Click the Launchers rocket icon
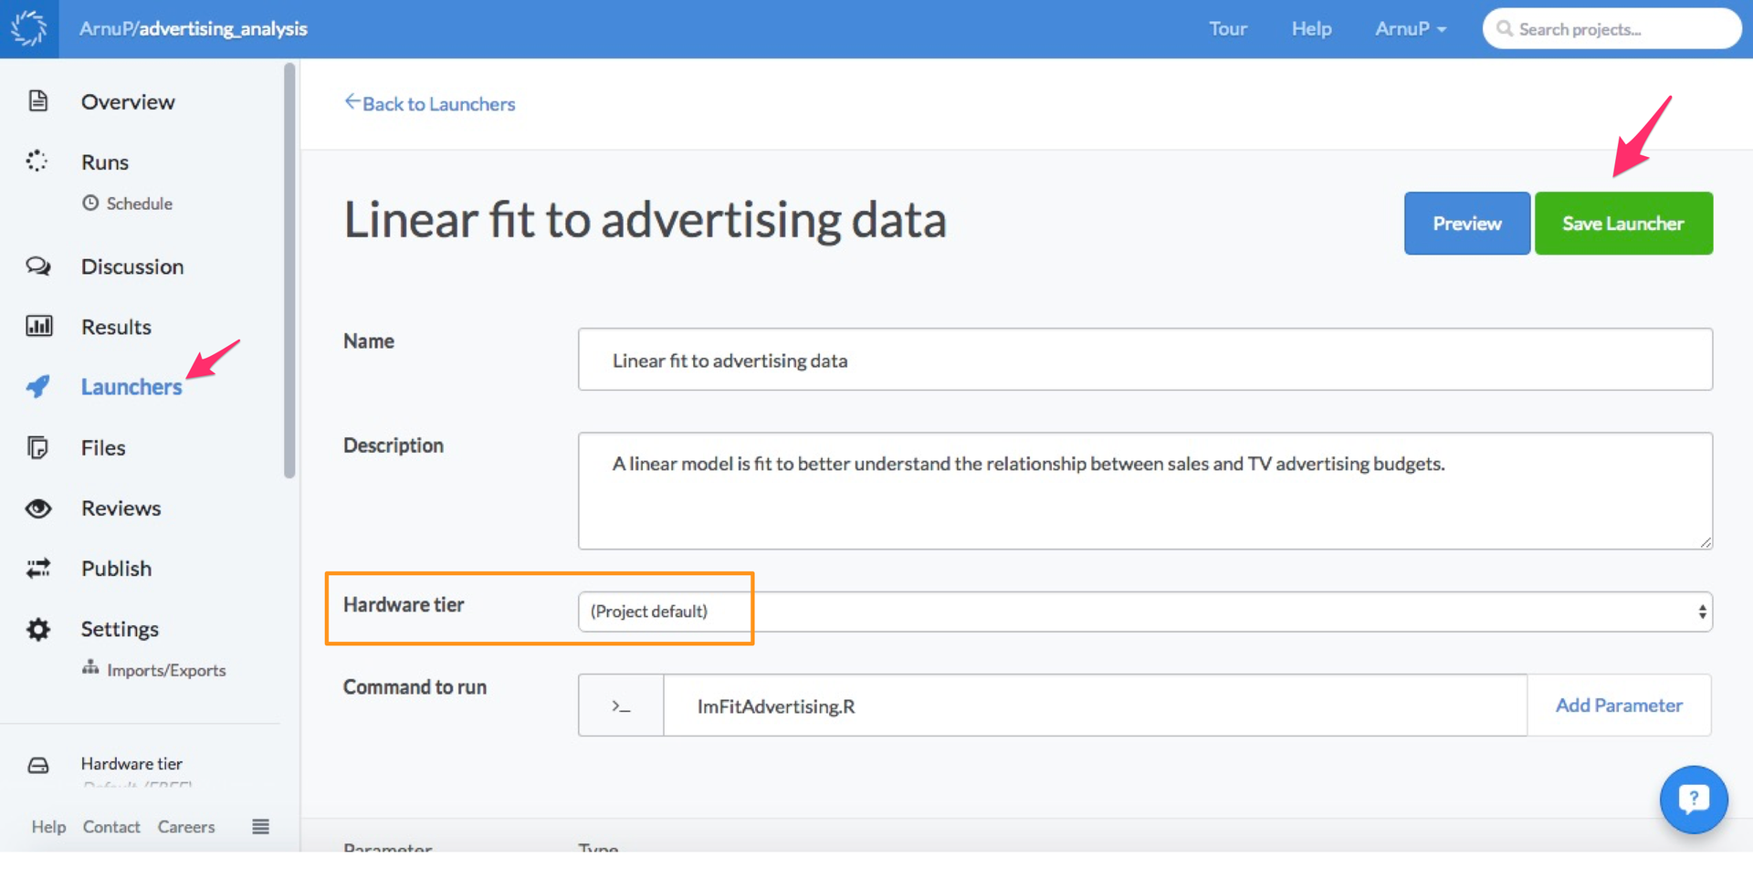This screenshot has width=1753, height=879. click(38, 386)
